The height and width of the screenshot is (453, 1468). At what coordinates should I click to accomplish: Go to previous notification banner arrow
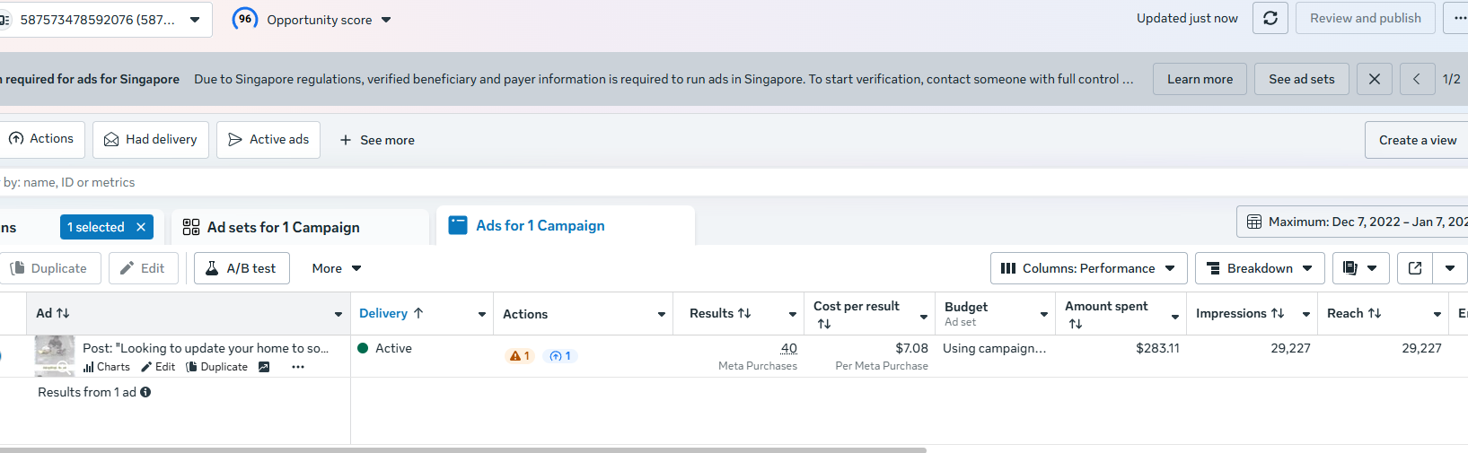[x=1416, y=79]
